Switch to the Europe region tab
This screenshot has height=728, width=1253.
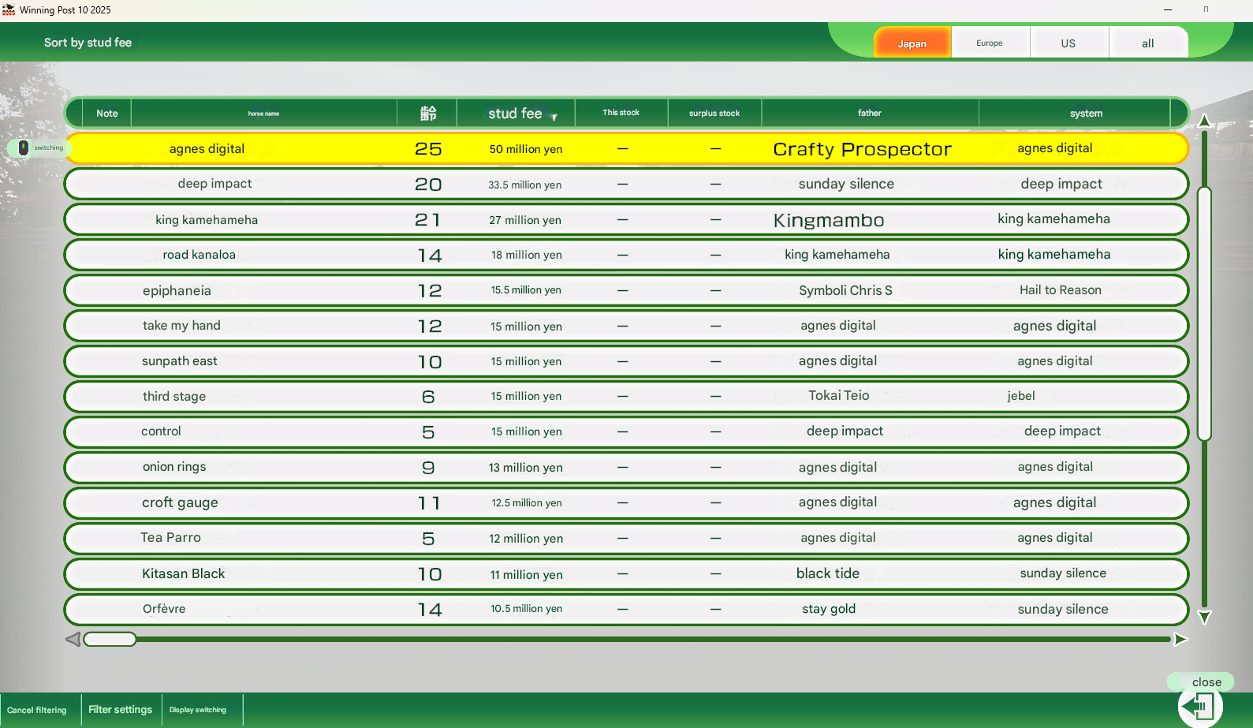pos(990,43)
